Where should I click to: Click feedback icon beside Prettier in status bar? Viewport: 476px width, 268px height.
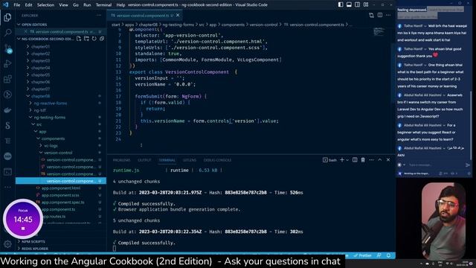379,255
